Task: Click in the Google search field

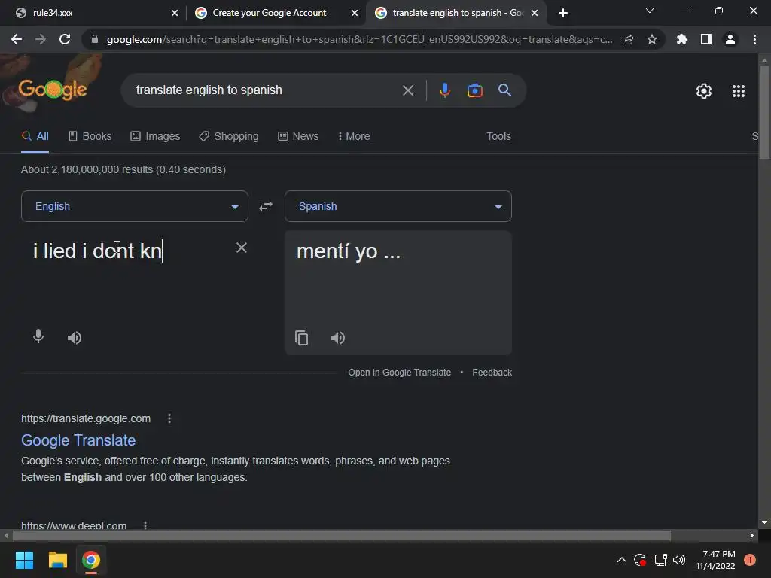Action: click(x=266, y=90)
